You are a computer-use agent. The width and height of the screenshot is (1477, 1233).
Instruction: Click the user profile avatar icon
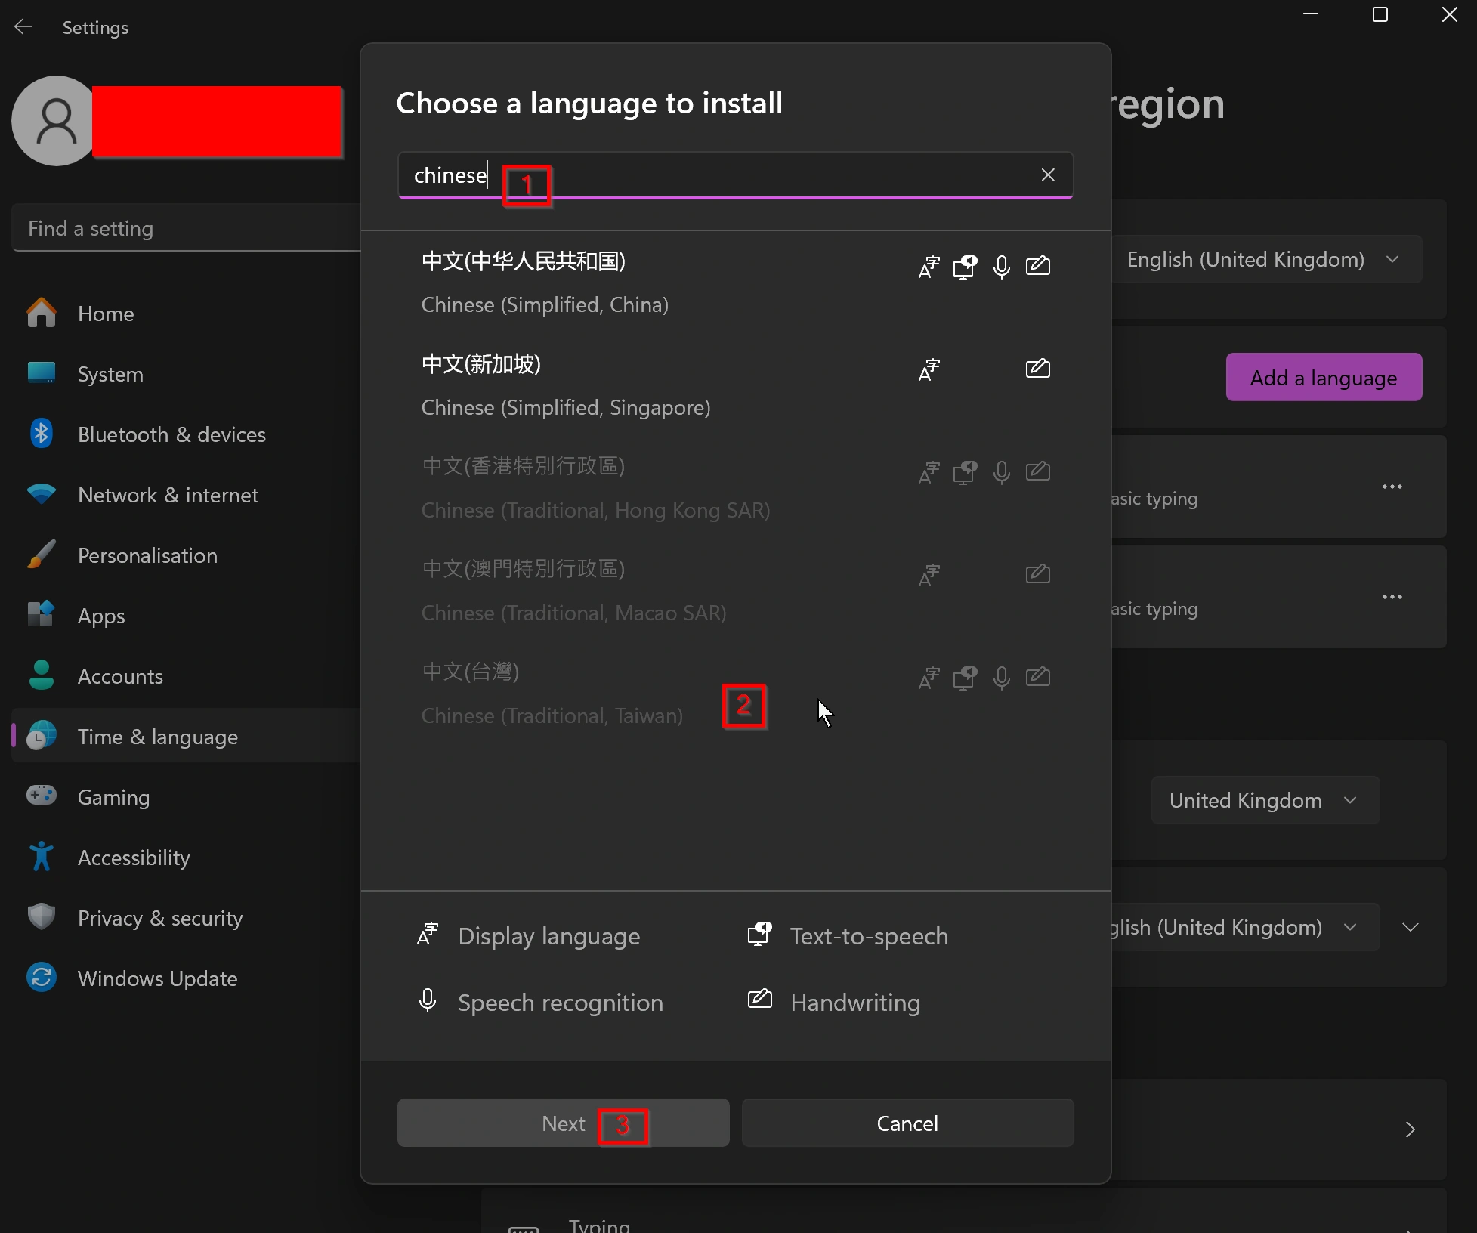[x=54, y=121]
